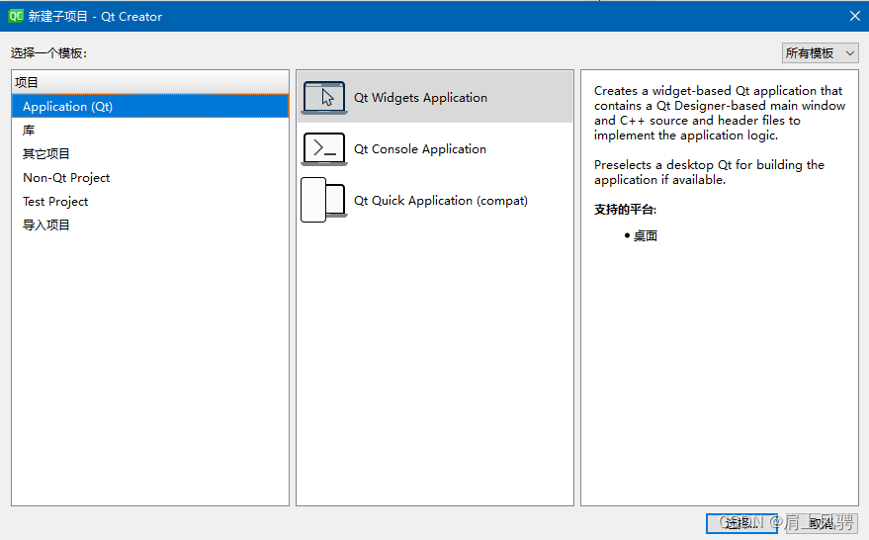Select the 其它项目 category
This screenshot has height=540, width=869.
(150, 154)
